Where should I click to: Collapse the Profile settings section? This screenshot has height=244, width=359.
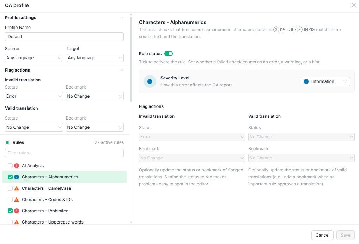pos(122,18)
